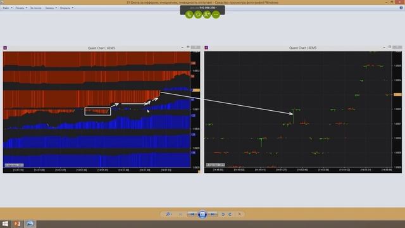Click the add participant green button
This screenshot has width=405, height=228.
point(207,15)
